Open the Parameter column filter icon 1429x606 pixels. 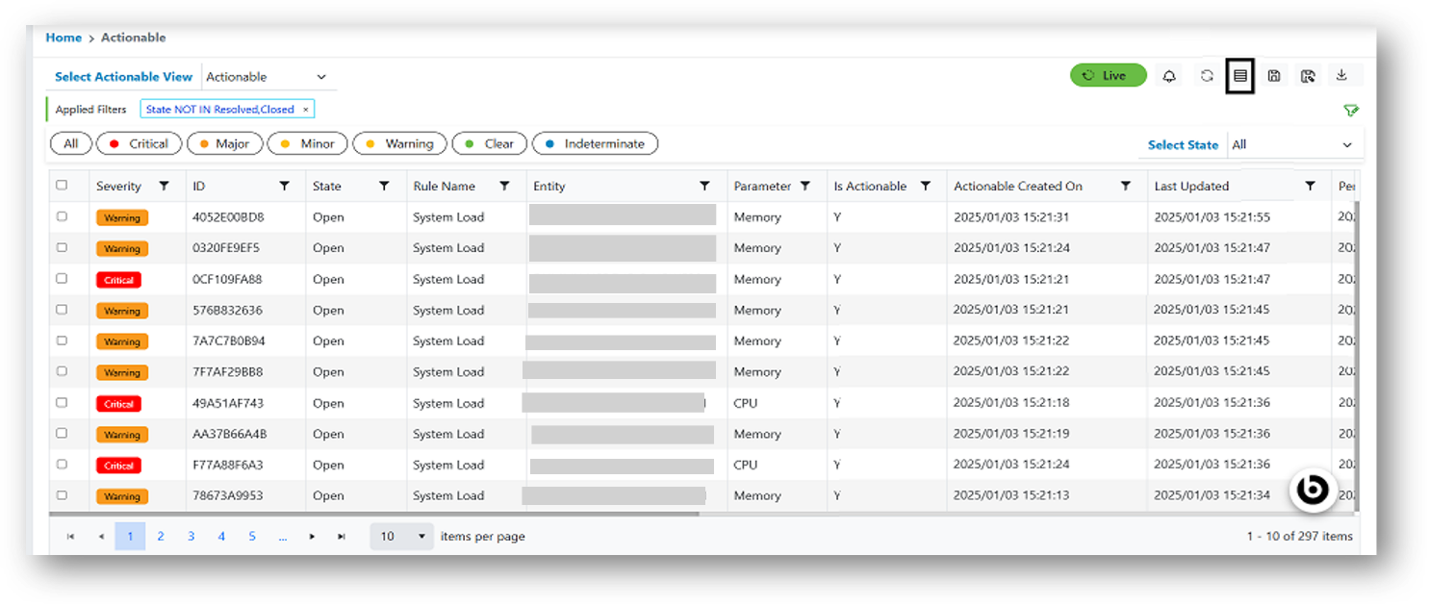805,186
